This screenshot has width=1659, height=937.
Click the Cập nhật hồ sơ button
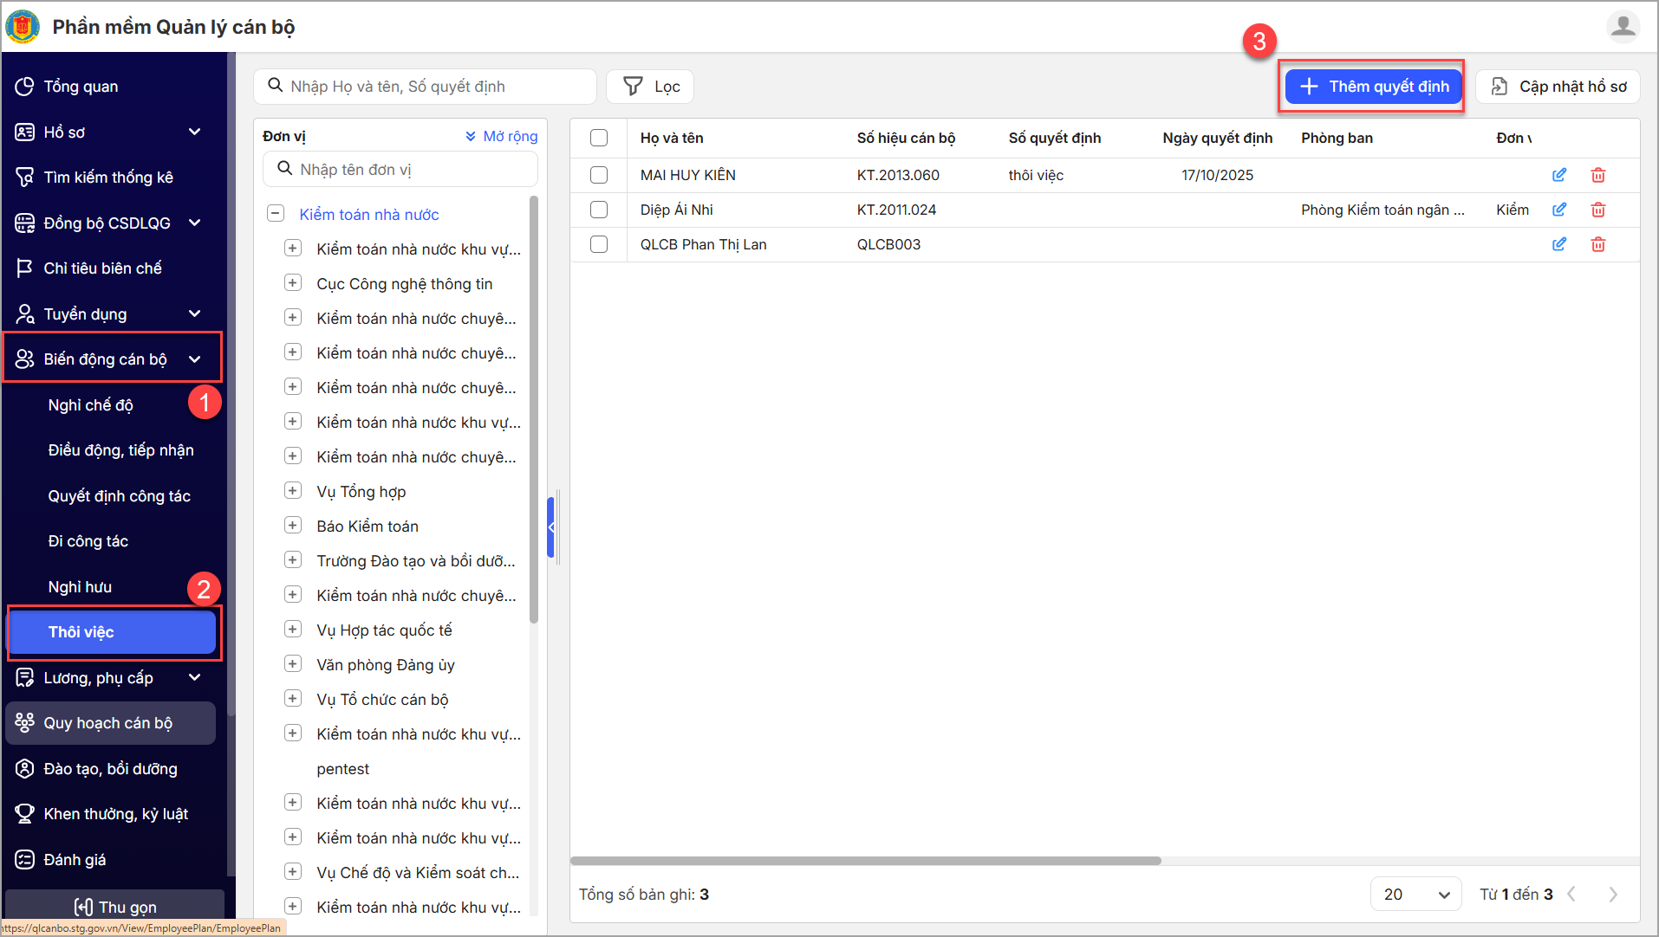(x=1558, y=87)
